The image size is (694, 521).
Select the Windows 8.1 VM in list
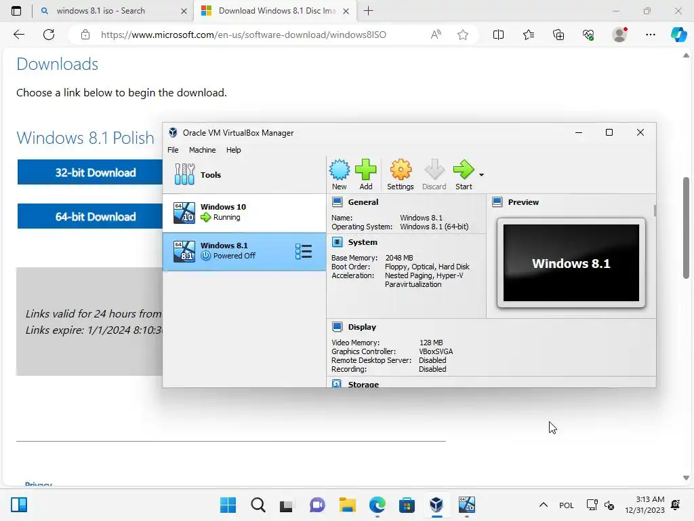click(x=244, y=251)
